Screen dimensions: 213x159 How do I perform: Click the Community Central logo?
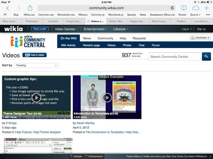click(x=28, y=41)
